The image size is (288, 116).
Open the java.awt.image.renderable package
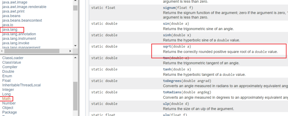click(24, 7)
